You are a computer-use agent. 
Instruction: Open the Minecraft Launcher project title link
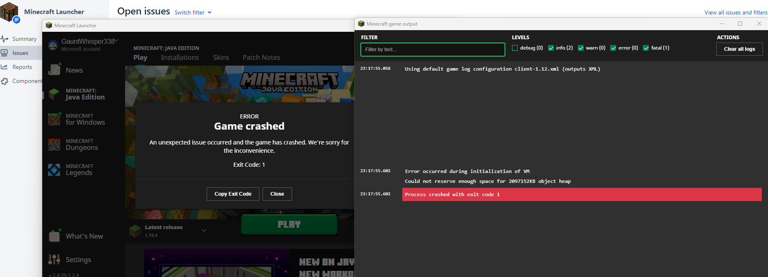tap(54, 12)
